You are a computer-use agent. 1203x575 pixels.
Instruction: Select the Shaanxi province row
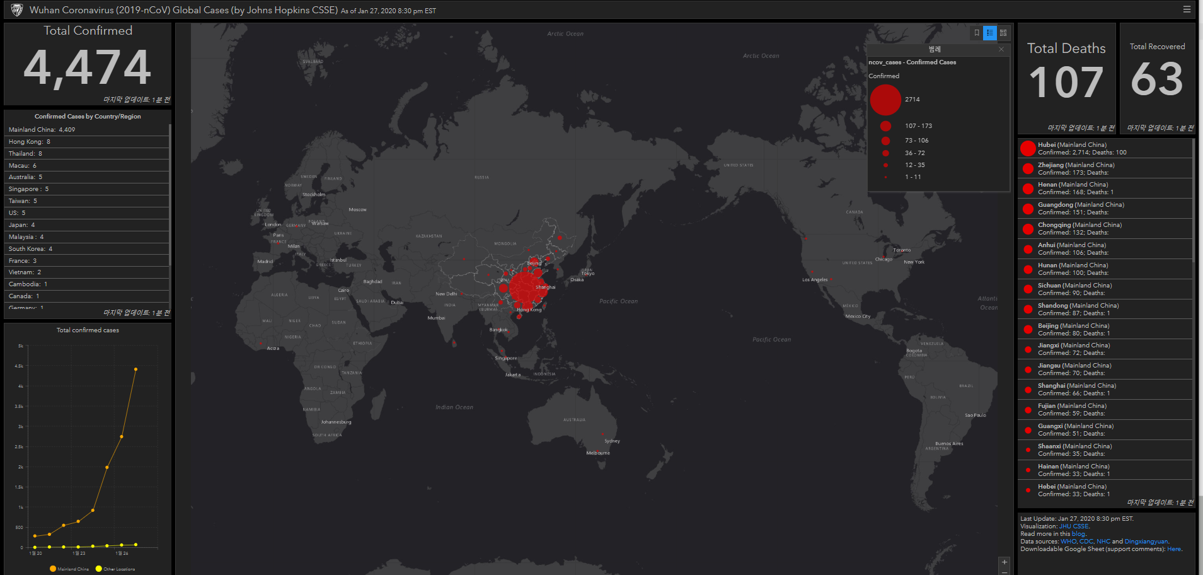[1105, 450]
